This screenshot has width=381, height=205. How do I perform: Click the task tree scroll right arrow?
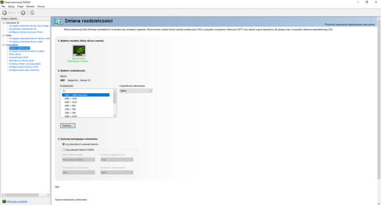[x=48, y=195]
